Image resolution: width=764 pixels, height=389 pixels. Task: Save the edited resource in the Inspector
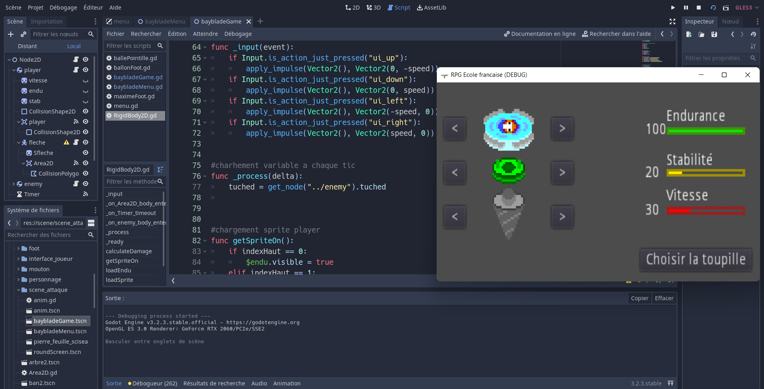pyautogui.click(x=714, y=34)
